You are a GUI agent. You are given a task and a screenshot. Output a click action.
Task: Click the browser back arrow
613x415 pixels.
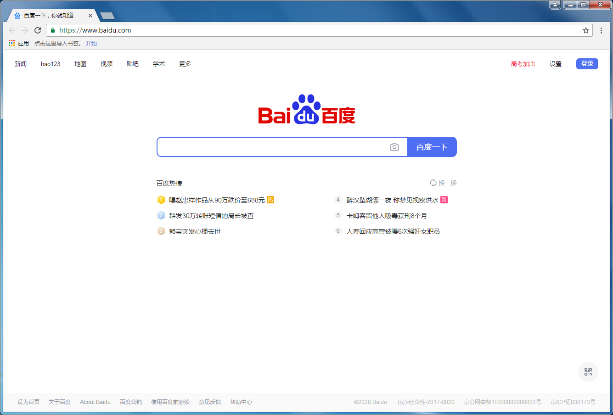point(12,30)
